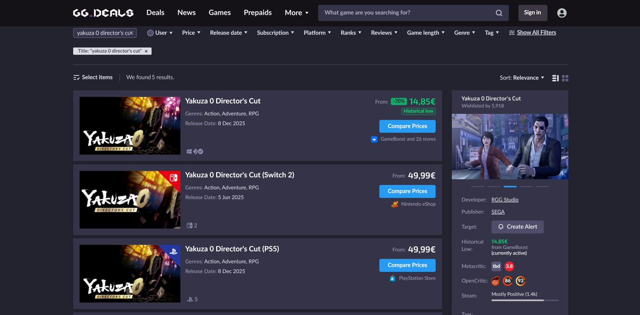Open the More menu in navigation
This screenshot has height=315, width=640.
click(x=297, y=13)
